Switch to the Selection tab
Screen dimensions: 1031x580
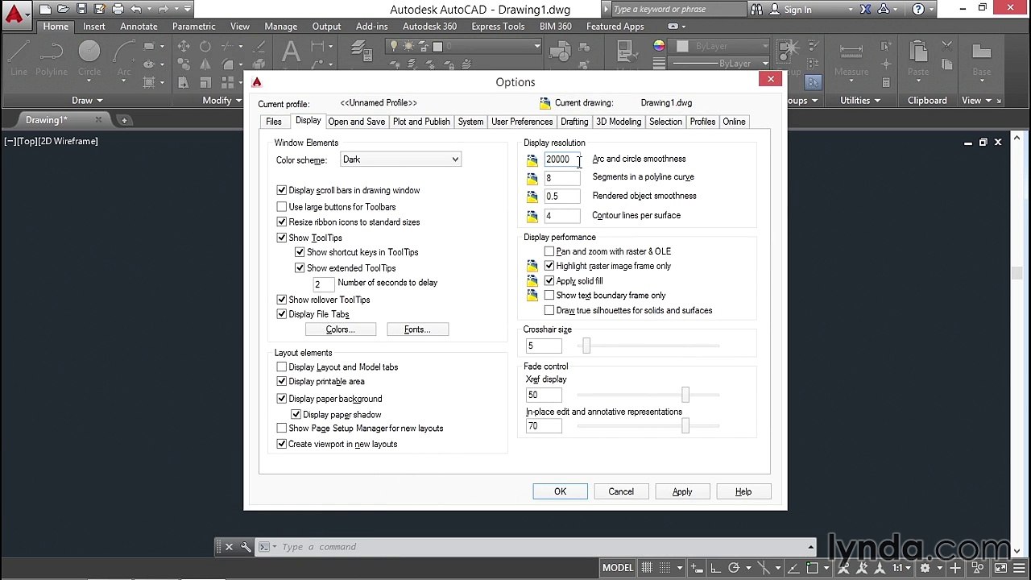(665, 122)
